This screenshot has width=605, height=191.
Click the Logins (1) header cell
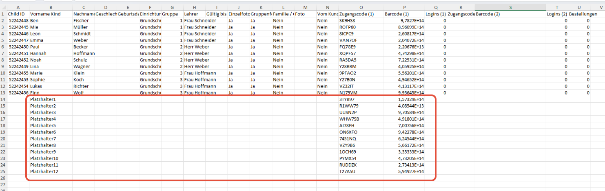click(436, 14)
